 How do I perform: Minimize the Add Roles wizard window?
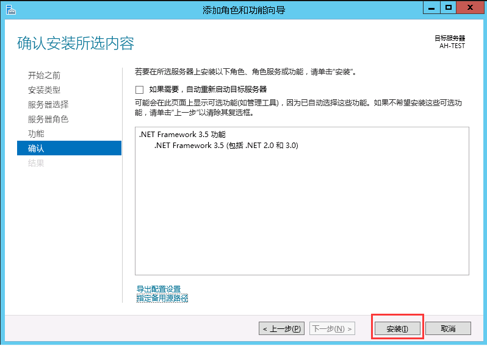pyautogui.click(x=431, y=8)
